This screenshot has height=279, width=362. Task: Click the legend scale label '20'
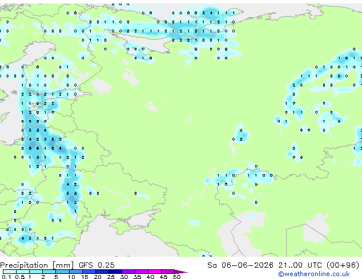point(98,277)
